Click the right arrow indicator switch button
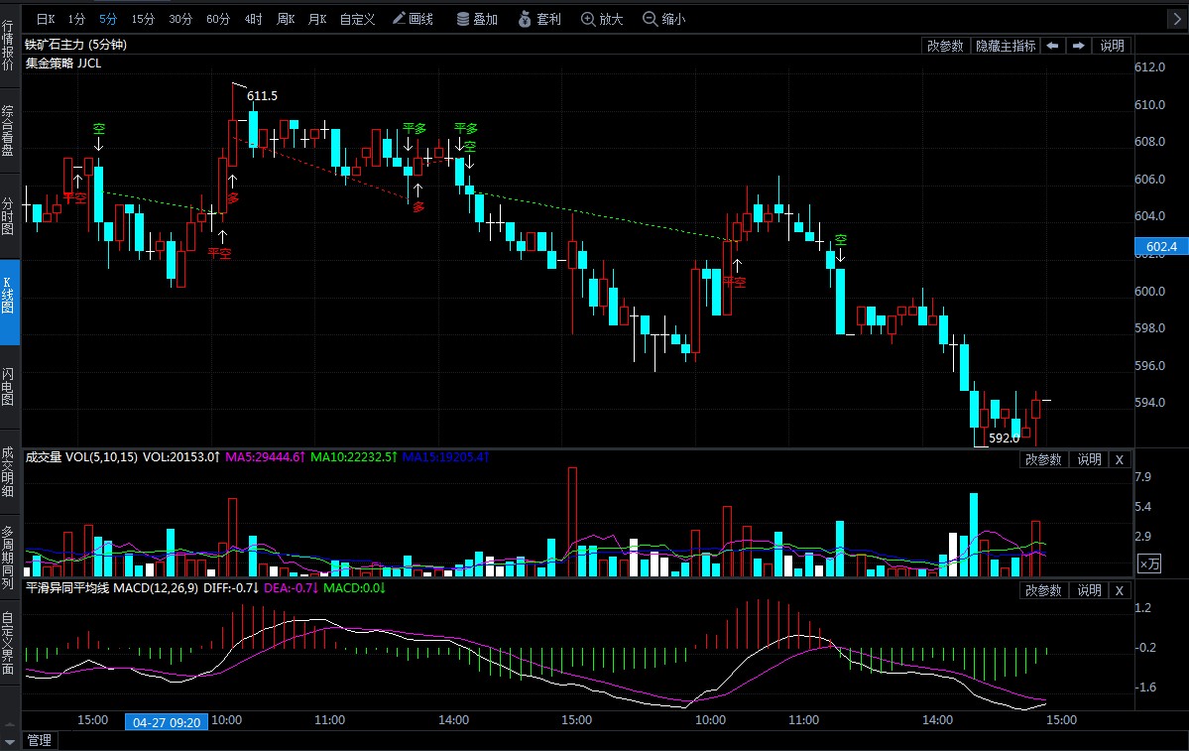Screen dimensions: 1189x751 1078,46
